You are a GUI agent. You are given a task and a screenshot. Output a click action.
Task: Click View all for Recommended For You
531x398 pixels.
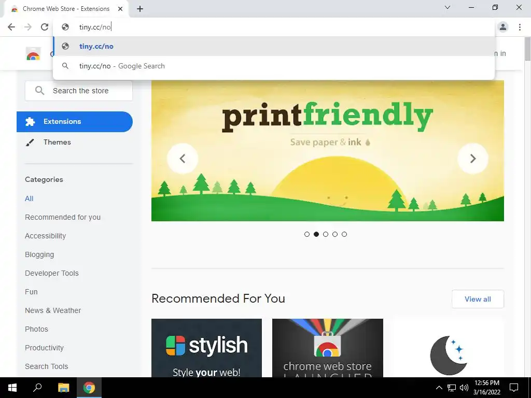(x=478, y=299)
